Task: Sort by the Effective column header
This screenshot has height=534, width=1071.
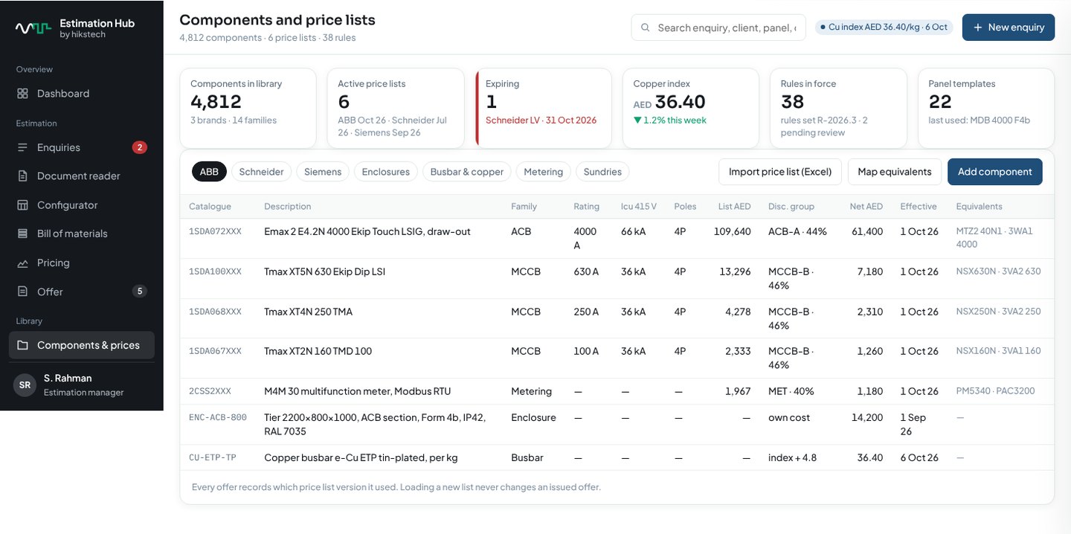Action: (x=919, y=207)
